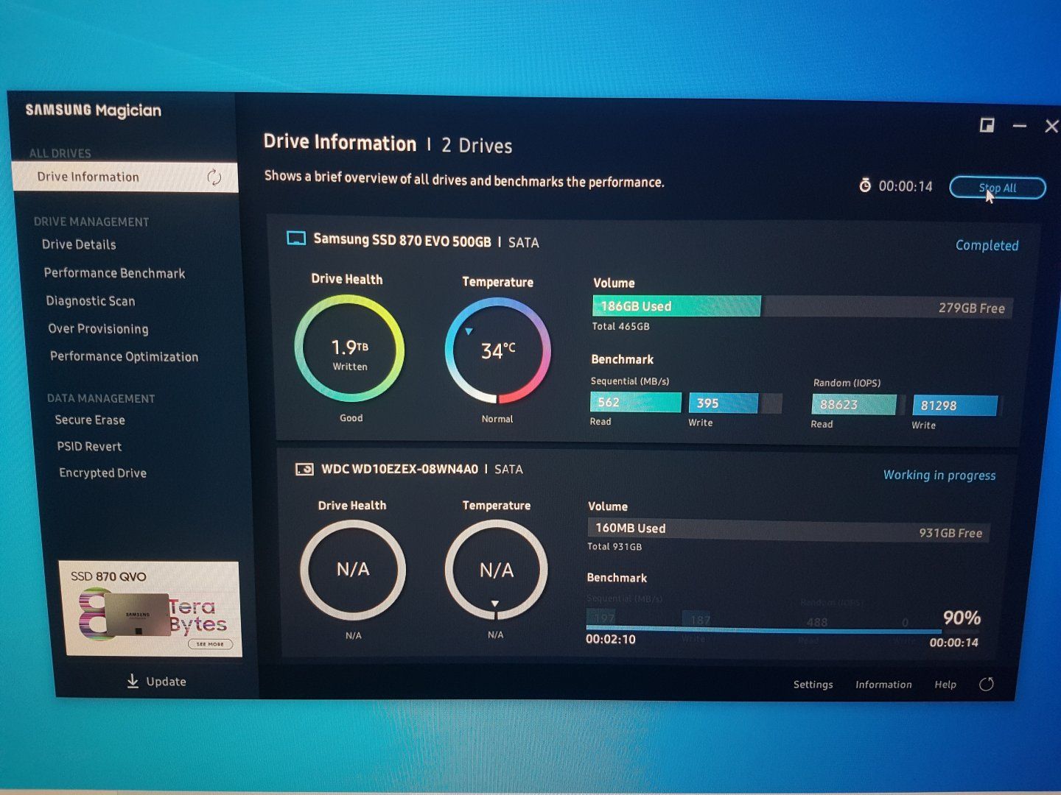Close the Samsung Magician window
1061x795 pixels.
(1051, 127)
